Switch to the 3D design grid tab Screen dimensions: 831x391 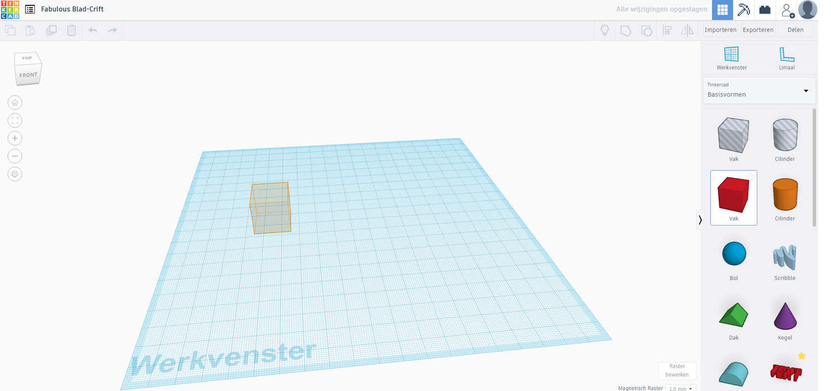722,10
